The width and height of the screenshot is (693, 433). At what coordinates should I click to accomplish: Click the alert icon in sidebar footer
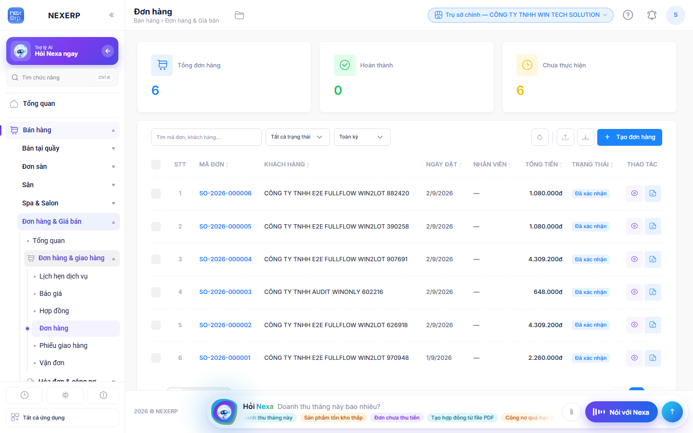click(x=103, y=395)
